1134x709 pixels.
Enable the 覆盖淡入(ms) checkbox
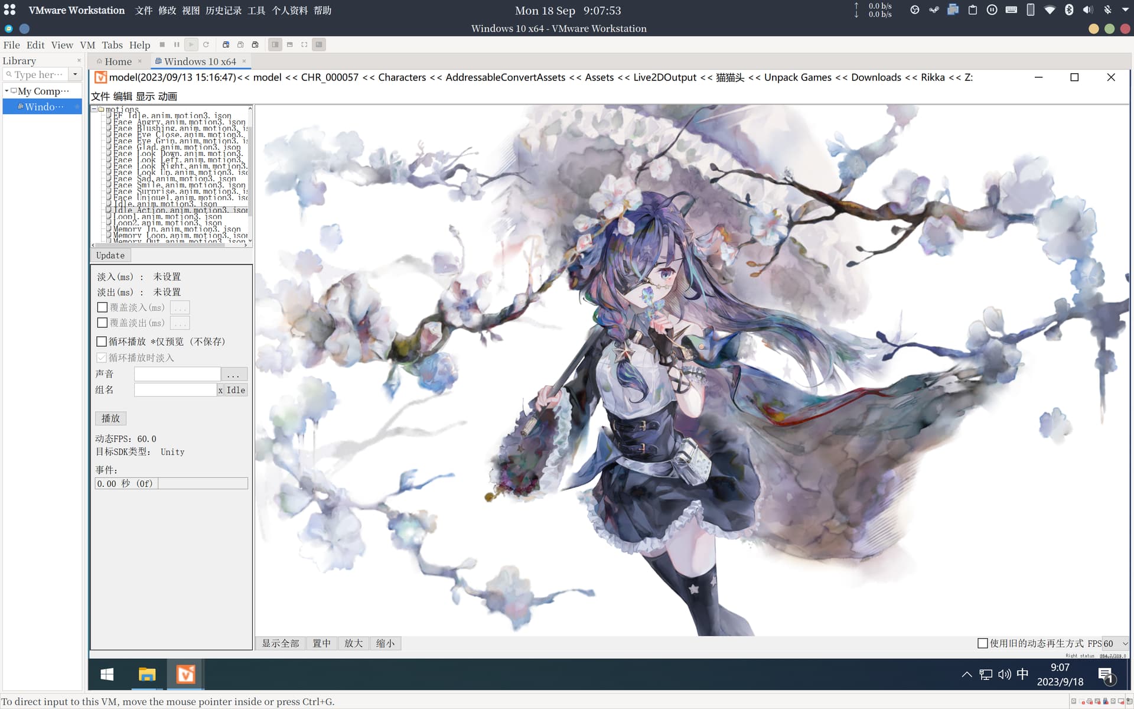pyautogui.click(x=102, y=308)
